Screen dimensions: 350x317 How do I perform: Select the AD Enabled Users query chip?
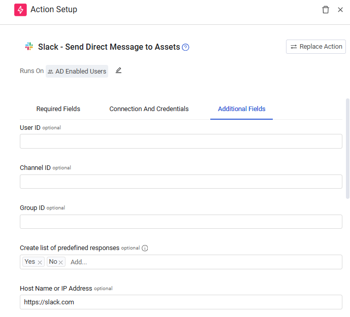77,72
